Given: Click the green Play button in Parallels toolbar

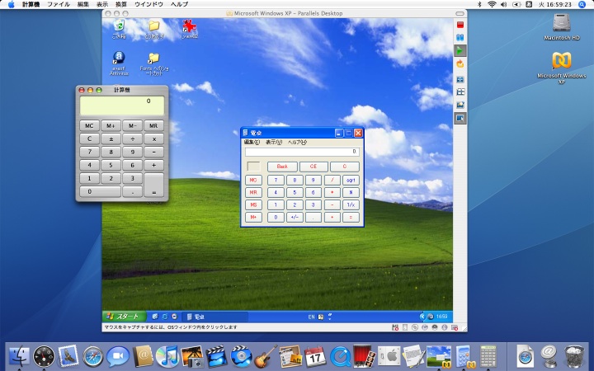Looking at the screenshot, I should [x=460, y=51].
